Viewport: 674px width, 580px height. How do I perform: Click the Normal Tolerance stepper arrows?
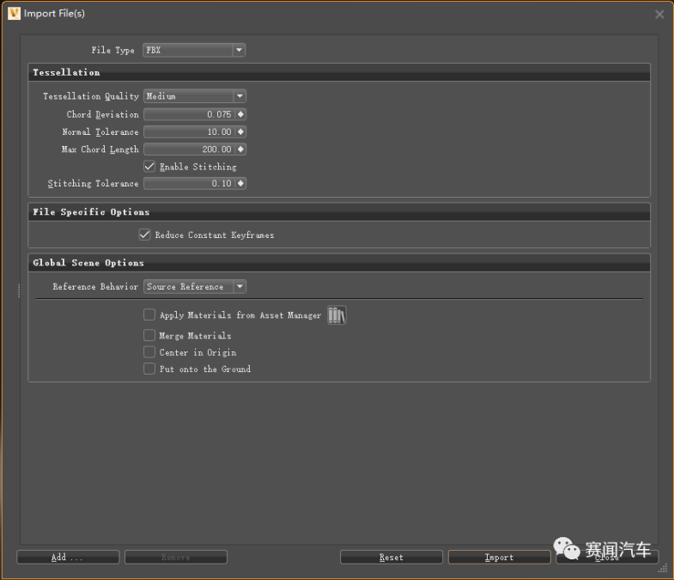click(x=240, y=132)
